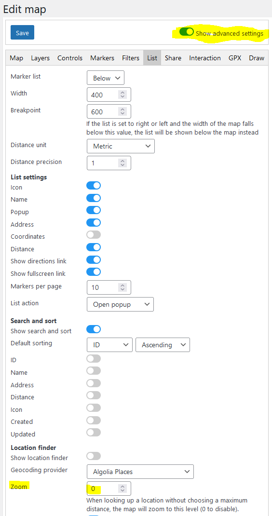
Task: Adjust the Markers per page stepper
Action: point(122,287)
